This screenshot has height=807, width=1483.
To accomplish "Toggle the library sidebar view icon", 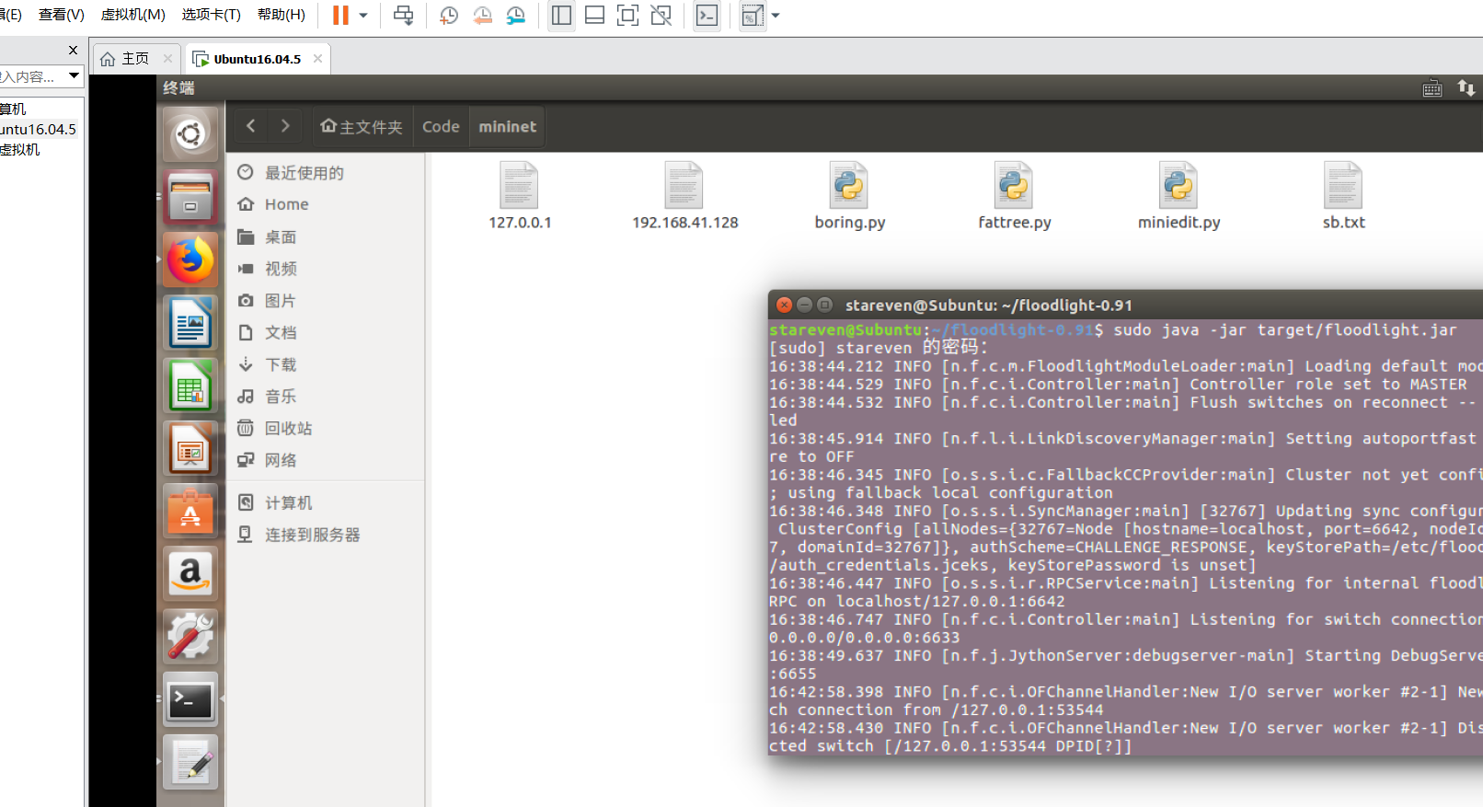I will (561, 16).
